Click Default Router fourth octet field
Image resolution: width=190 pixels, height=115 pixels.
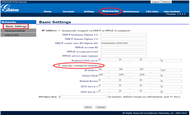[x=171, y=81]
